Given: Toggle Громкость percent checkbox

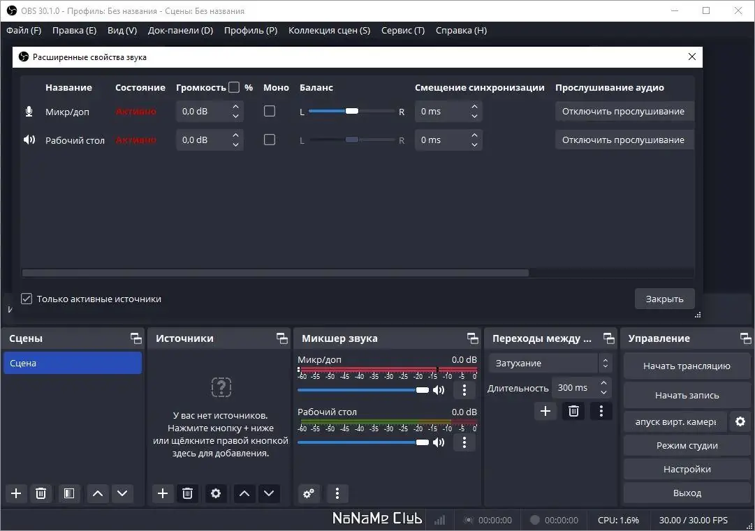Looking at the screenshot, I should point(234,87).
